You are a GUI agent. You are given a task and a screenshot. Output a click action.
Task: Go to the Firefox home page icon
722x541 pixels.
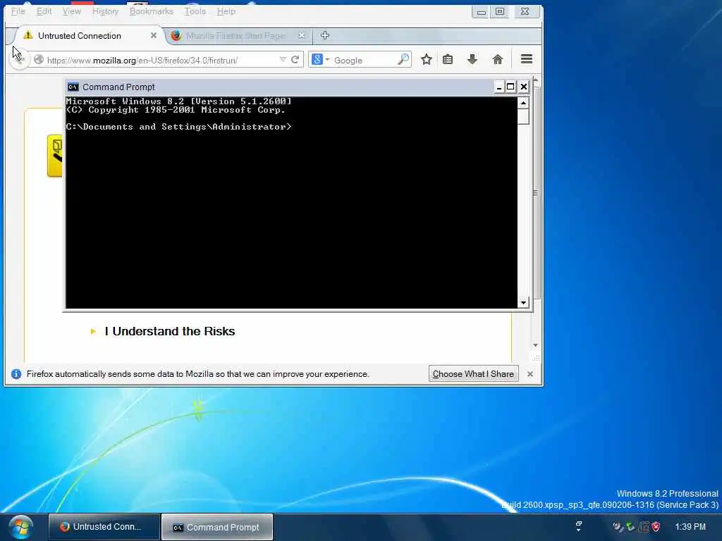tap(497, 59)
